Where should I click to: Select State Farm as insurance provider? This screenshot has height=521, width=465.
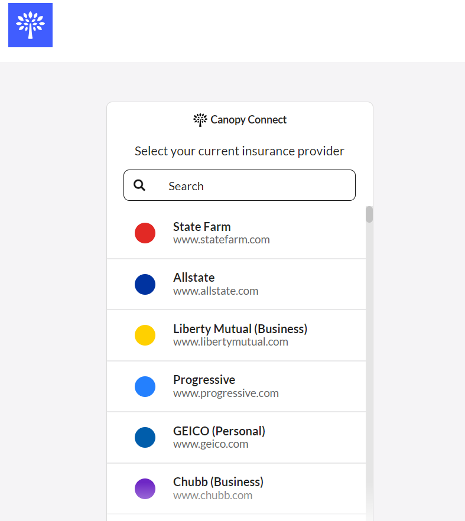tap(236, 233)
